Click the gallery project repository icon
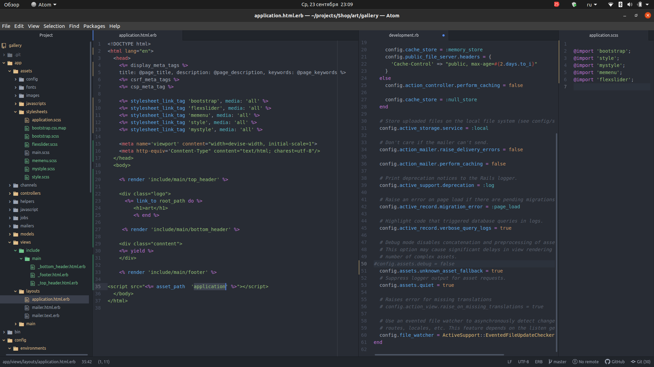Image resolution: width=654 pixels, height=367 pixels. [x=4, y=46]
